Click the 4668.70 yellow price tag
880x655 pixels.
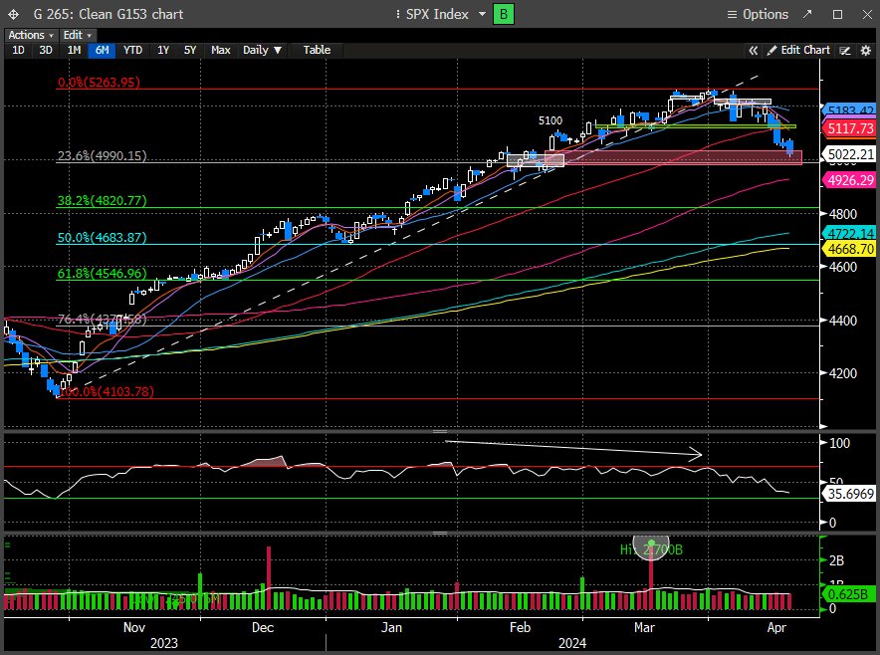click(850, 249)
